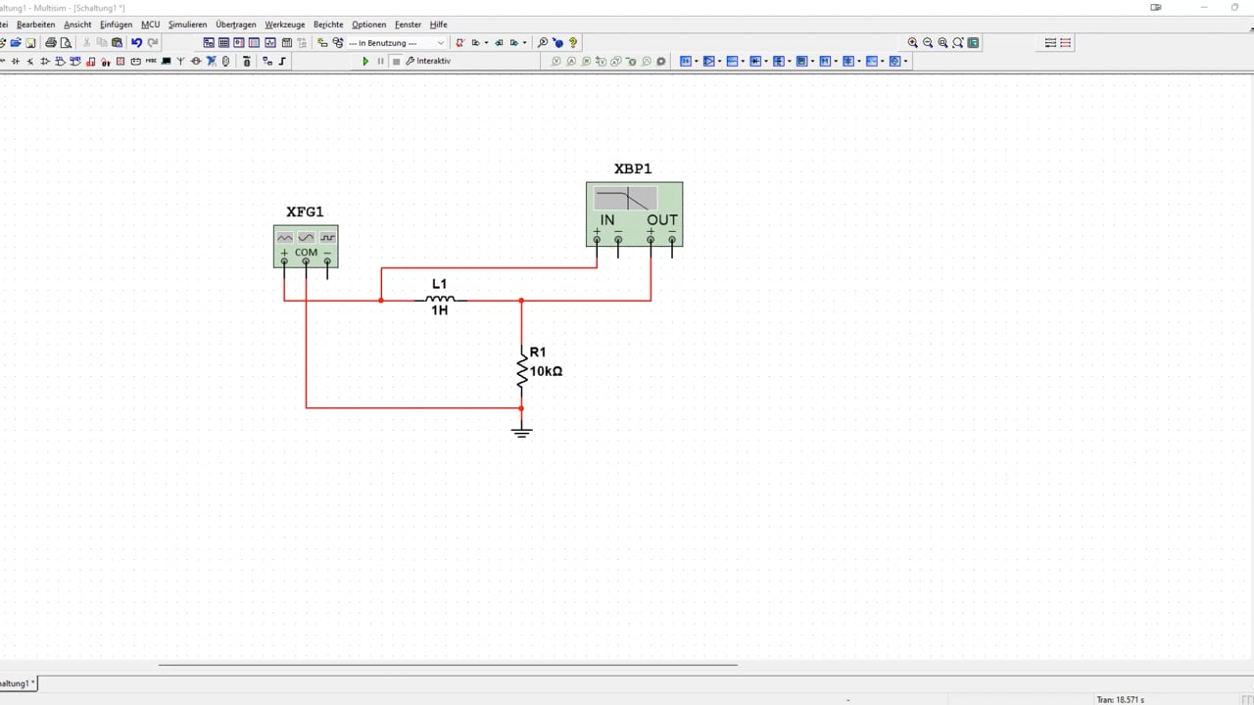Screen dimensions: 1254x705
Task: Open the Grapher view icon
Action: (x=270, y=43)
